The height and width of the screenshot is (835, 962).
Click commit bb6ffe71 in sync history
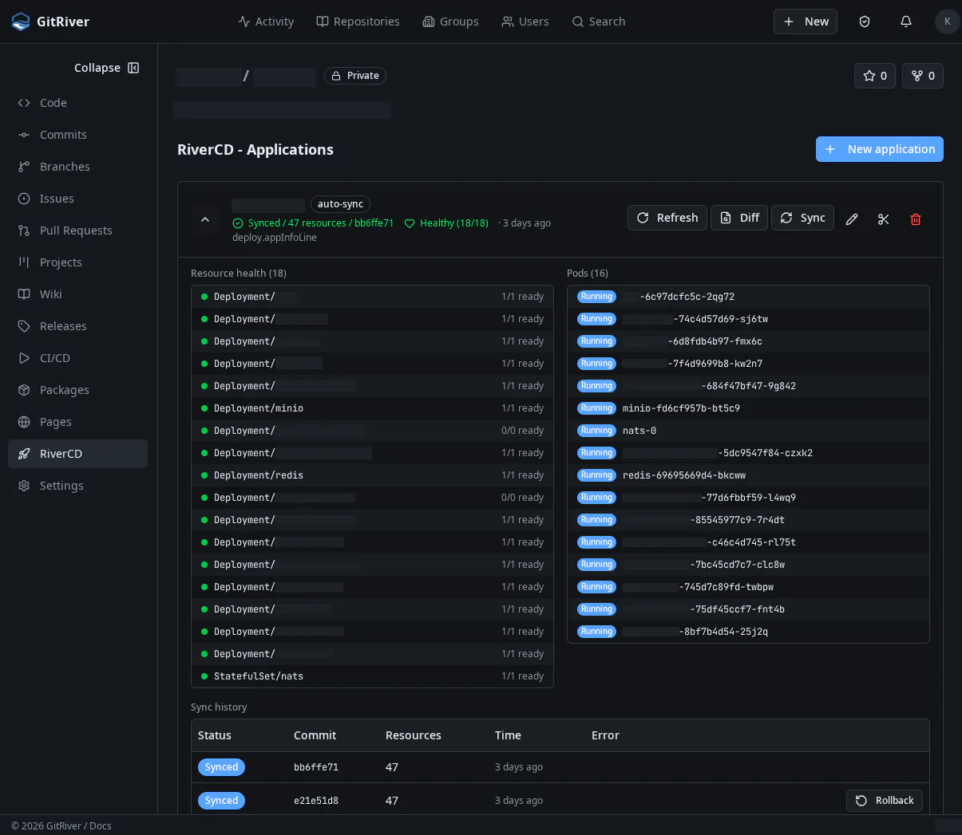click(316, 767)
